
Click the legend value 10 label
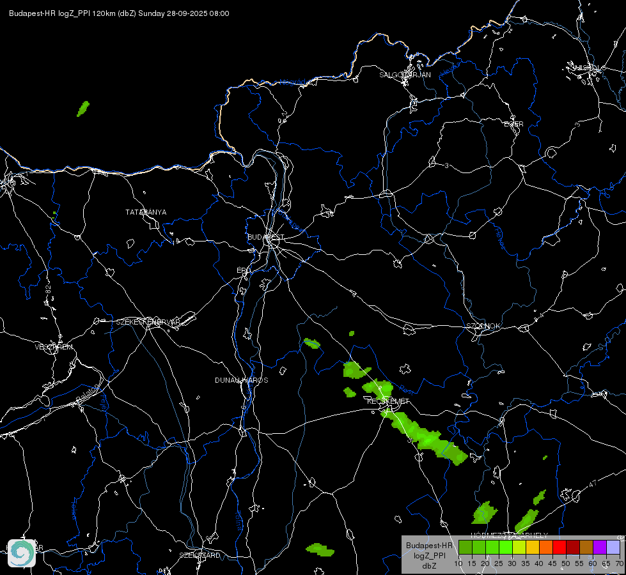[458, 563]
